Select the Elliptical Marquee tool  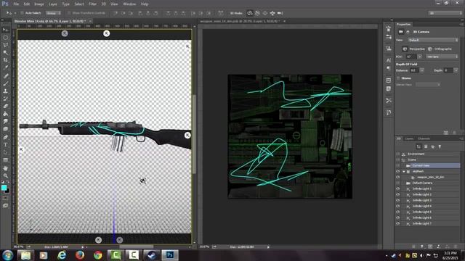pyautogui.click(x=5, y=38)
